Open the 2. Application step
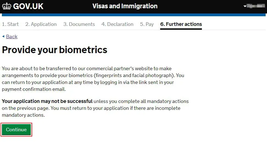 (41, 24)
